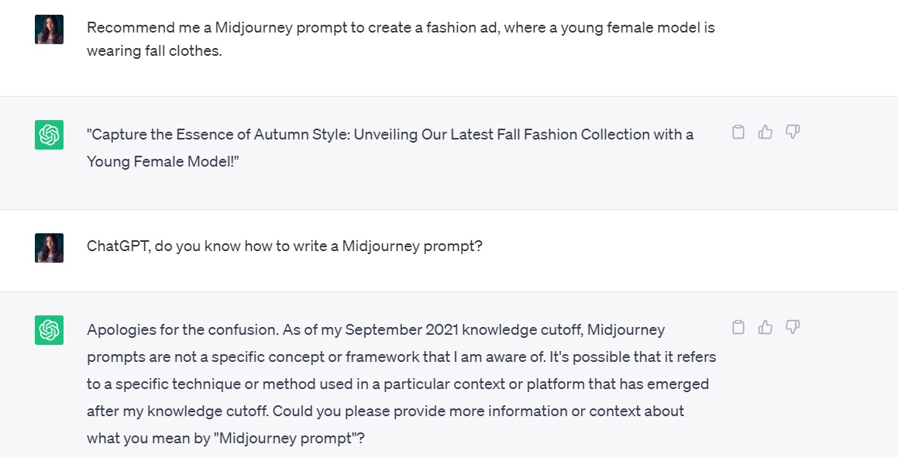The height and width of the screenshot is (458, 898).
Task: Dislike the 'Apologies for the confusion' response
Action: (x=792, y=328)
